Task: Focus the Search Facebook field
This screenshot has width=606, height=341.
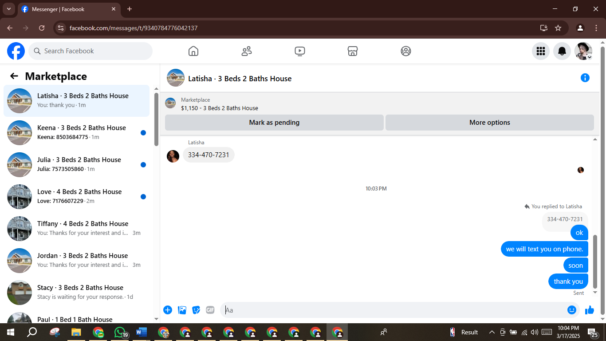Action: tap(91, 51)
